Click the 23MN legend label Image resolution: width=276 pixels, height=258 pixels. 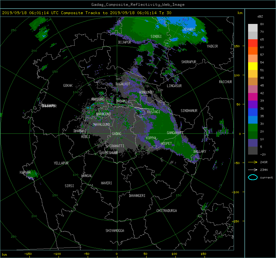coord(264,170)
